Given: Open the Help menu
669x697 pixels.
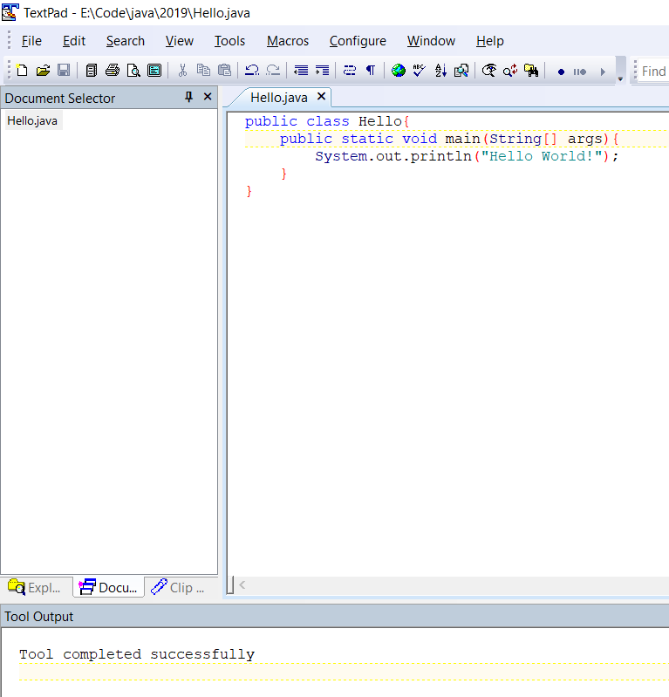Looking at the screenshot, I should (x=490, y=41).
